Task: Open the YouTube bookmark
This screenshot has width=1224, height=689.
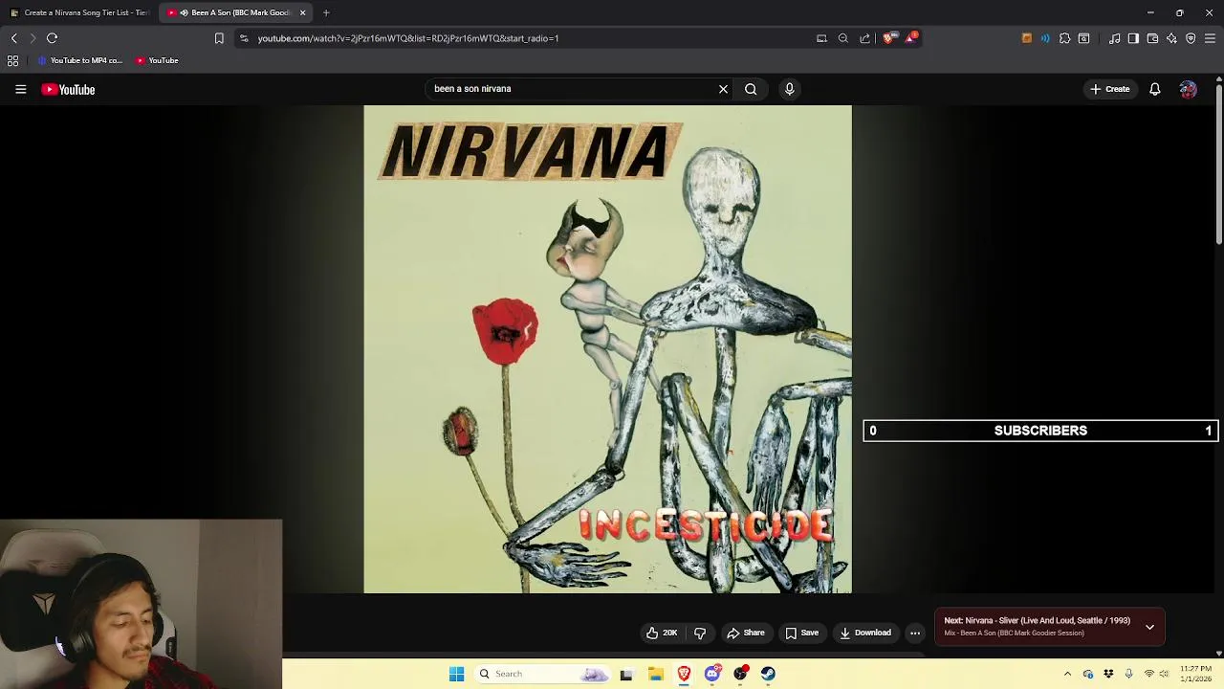Action: click(157, 60)
